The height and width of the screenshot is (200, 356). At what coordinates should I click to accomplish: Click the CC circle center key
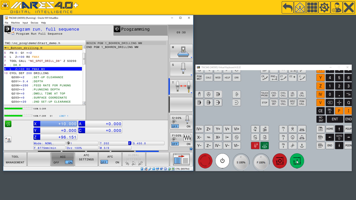[293, 78]
